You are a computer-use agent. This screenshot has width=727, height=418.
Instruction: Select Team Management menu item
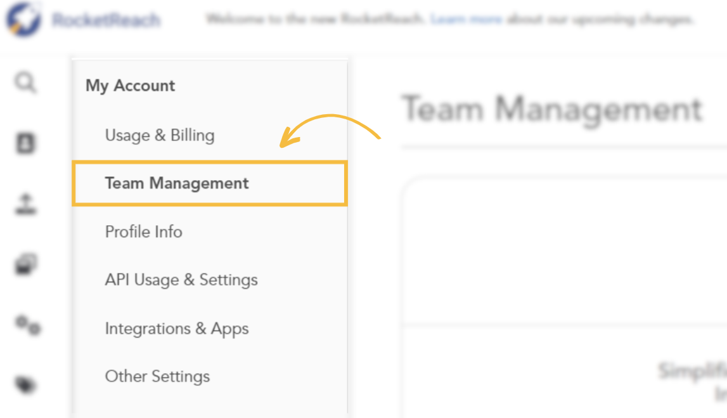pyautogui.click(x=210, y=183)
